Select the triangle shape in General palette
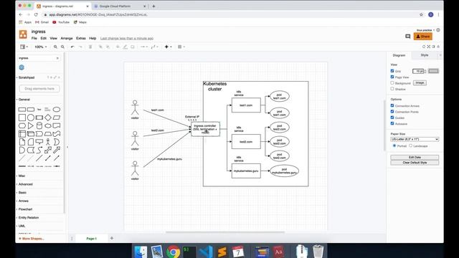Screen dimensions: 459x258 30,126
